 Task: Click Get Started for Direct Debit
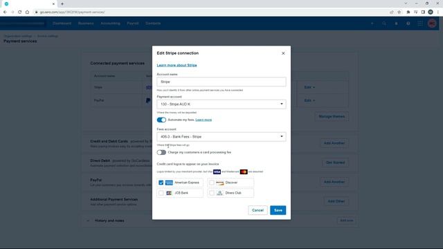tap(335, 163)
